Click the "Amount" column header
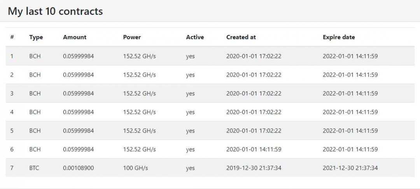Viewport: 420px width, 189px height. [75, 37]
